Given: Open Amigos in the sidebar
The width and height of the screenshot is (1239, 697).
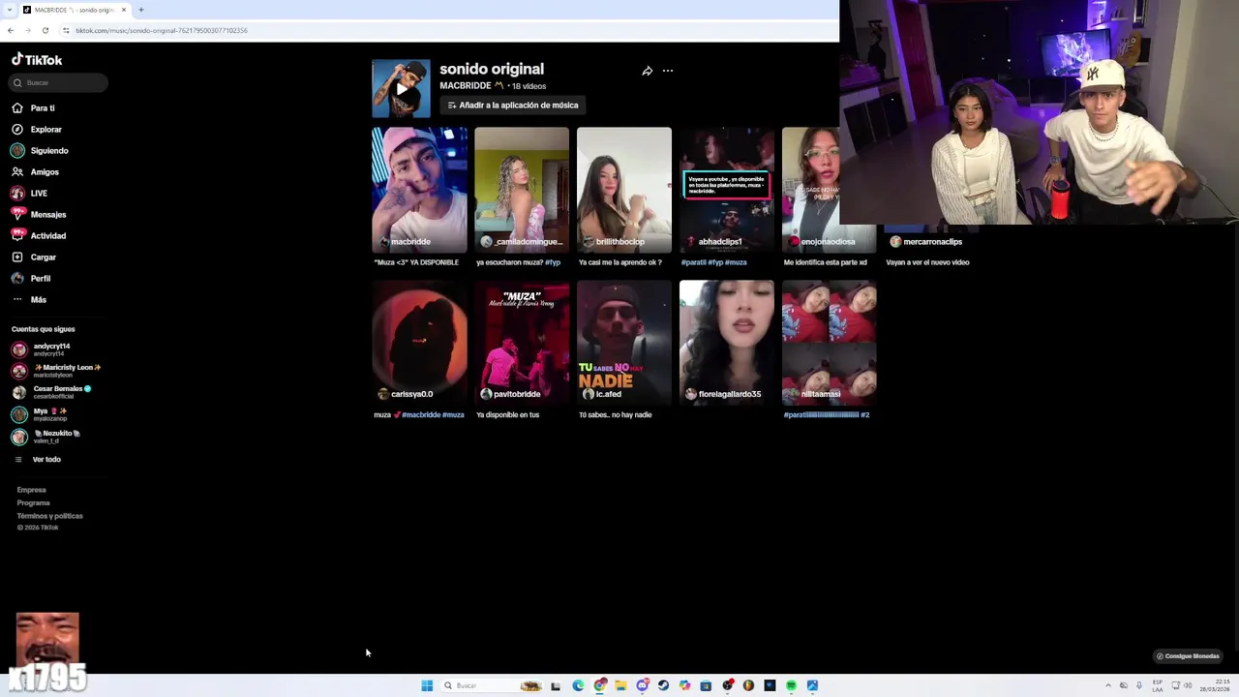Looking at the screenshot, I should click(x=35, y=172).
